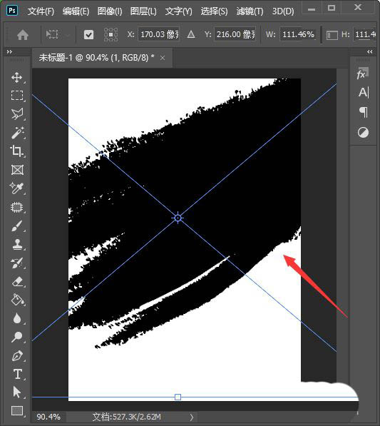Click the W width percentage field
Image resolution: width=380 pixels, height=426 pixels.
pos(298,34)
